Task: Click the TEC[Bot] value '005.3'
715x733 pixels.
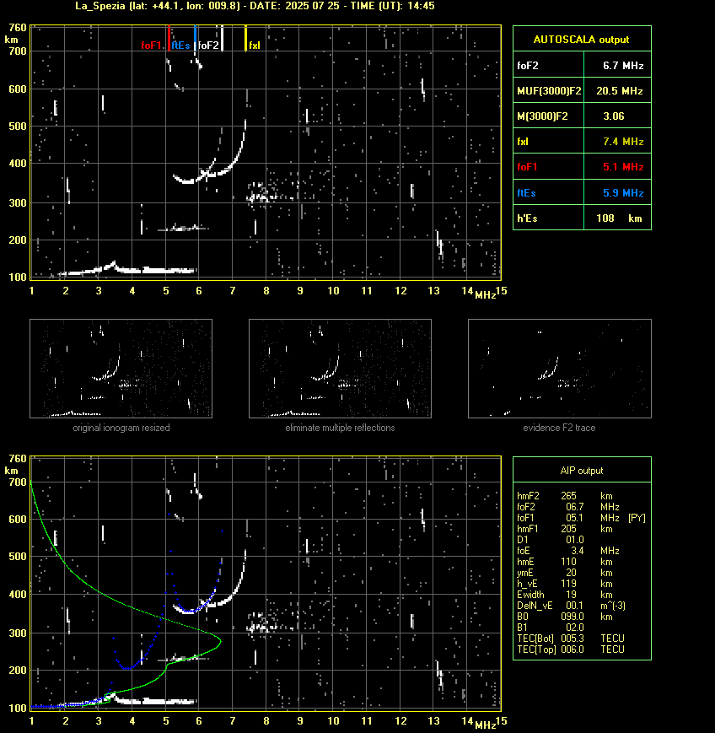Action: click(573, 639)
